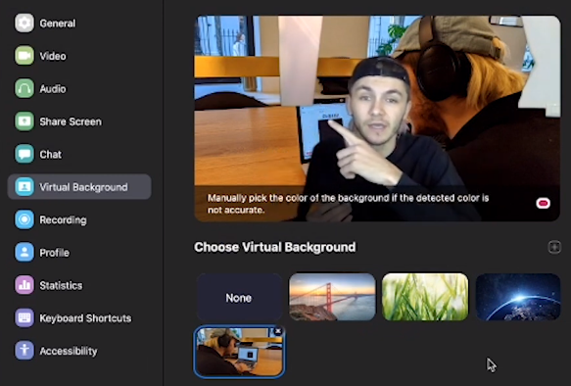Image resolution: width=571 pixels, height=386 pixels.
Task: Select the custom office photo background
Action: [x=239, y=352]
